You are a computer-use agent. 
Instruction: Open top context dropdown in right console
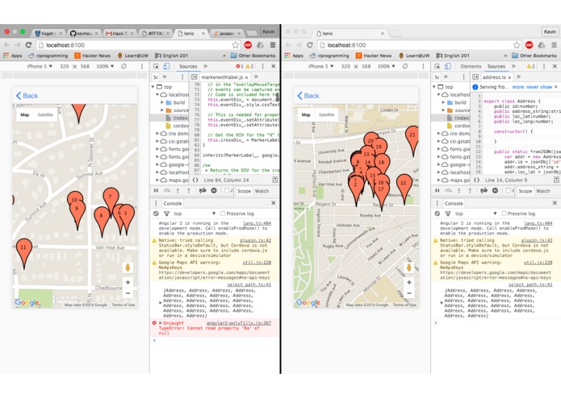[475, 214]
